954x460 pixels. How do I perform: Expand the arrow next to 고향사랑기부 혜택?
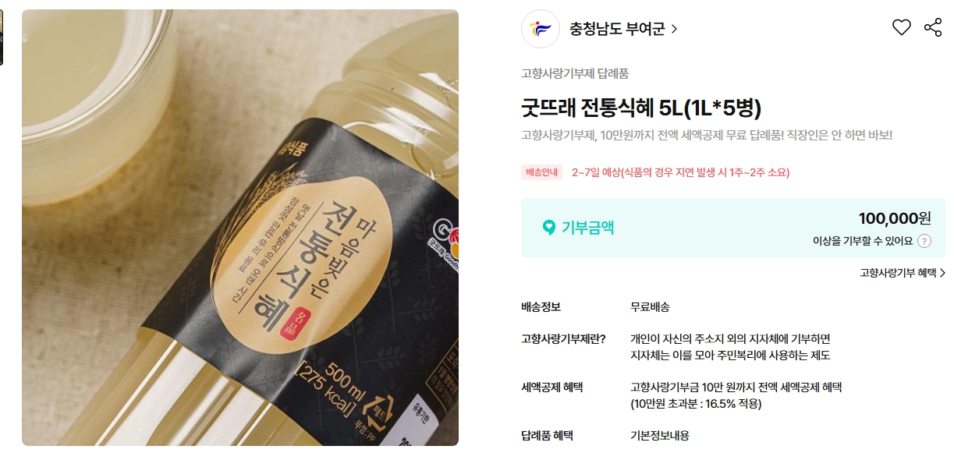pyautogui.click(x=942, y=273)
